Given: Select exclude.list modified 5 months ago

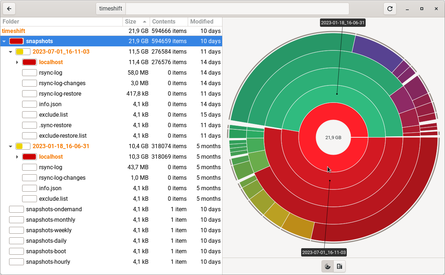Looking at the screenshot, I should [111, 199].
